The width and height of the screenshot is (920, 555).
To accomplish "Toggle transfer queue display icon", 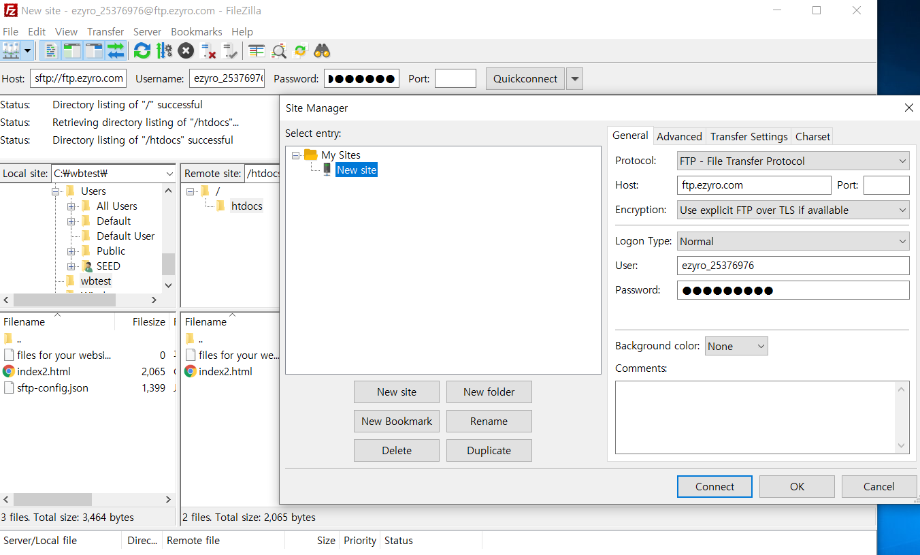I will (x=116, y=50).
